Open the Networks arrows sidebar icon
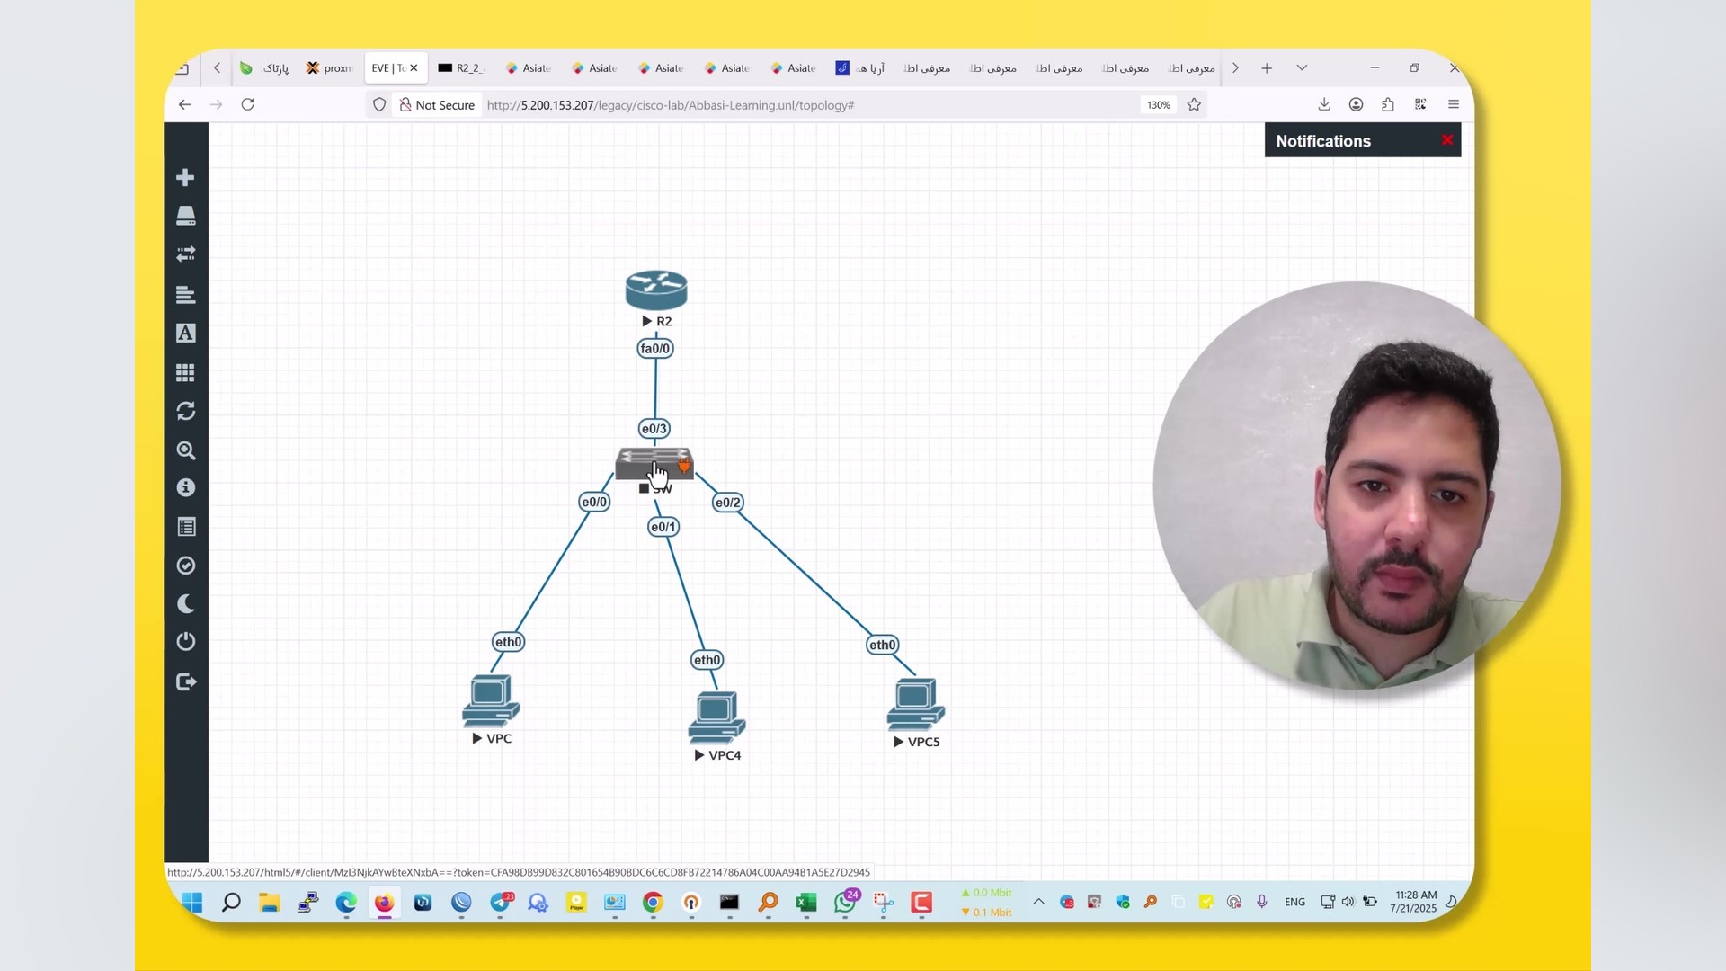This screenshot has height=971, width=1726. pos(185,254)
